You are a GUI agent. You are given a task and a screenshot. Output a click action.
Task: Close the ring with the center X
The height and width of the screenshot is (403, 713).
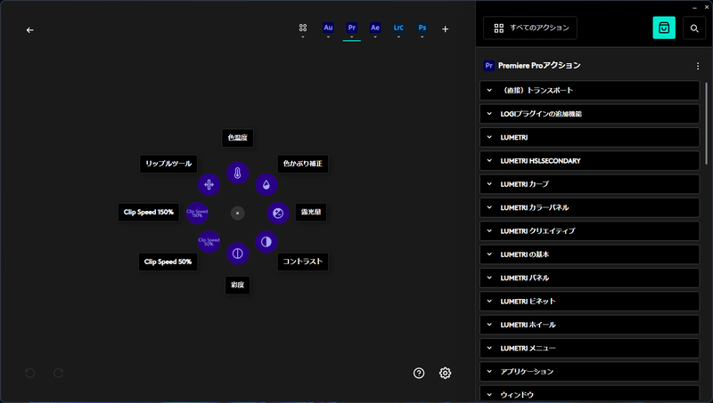coord(237,213)
